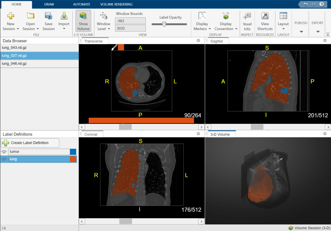Click the Label Opacity slider
The height and width of the screenshot is (231, 331).
click(x=164, y=25)
